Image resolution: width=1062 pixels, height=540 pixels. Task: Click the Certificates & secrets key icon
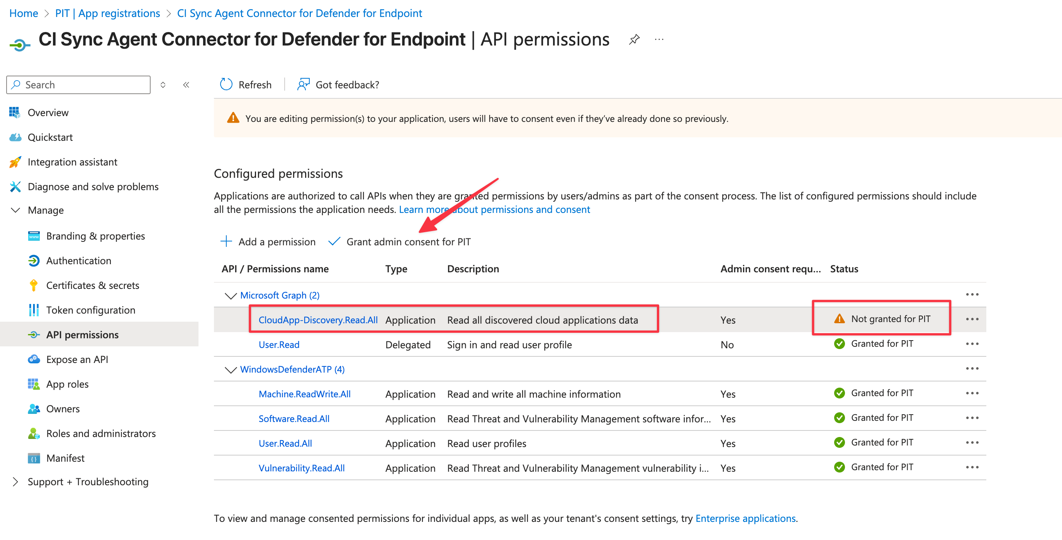[34, 285]
